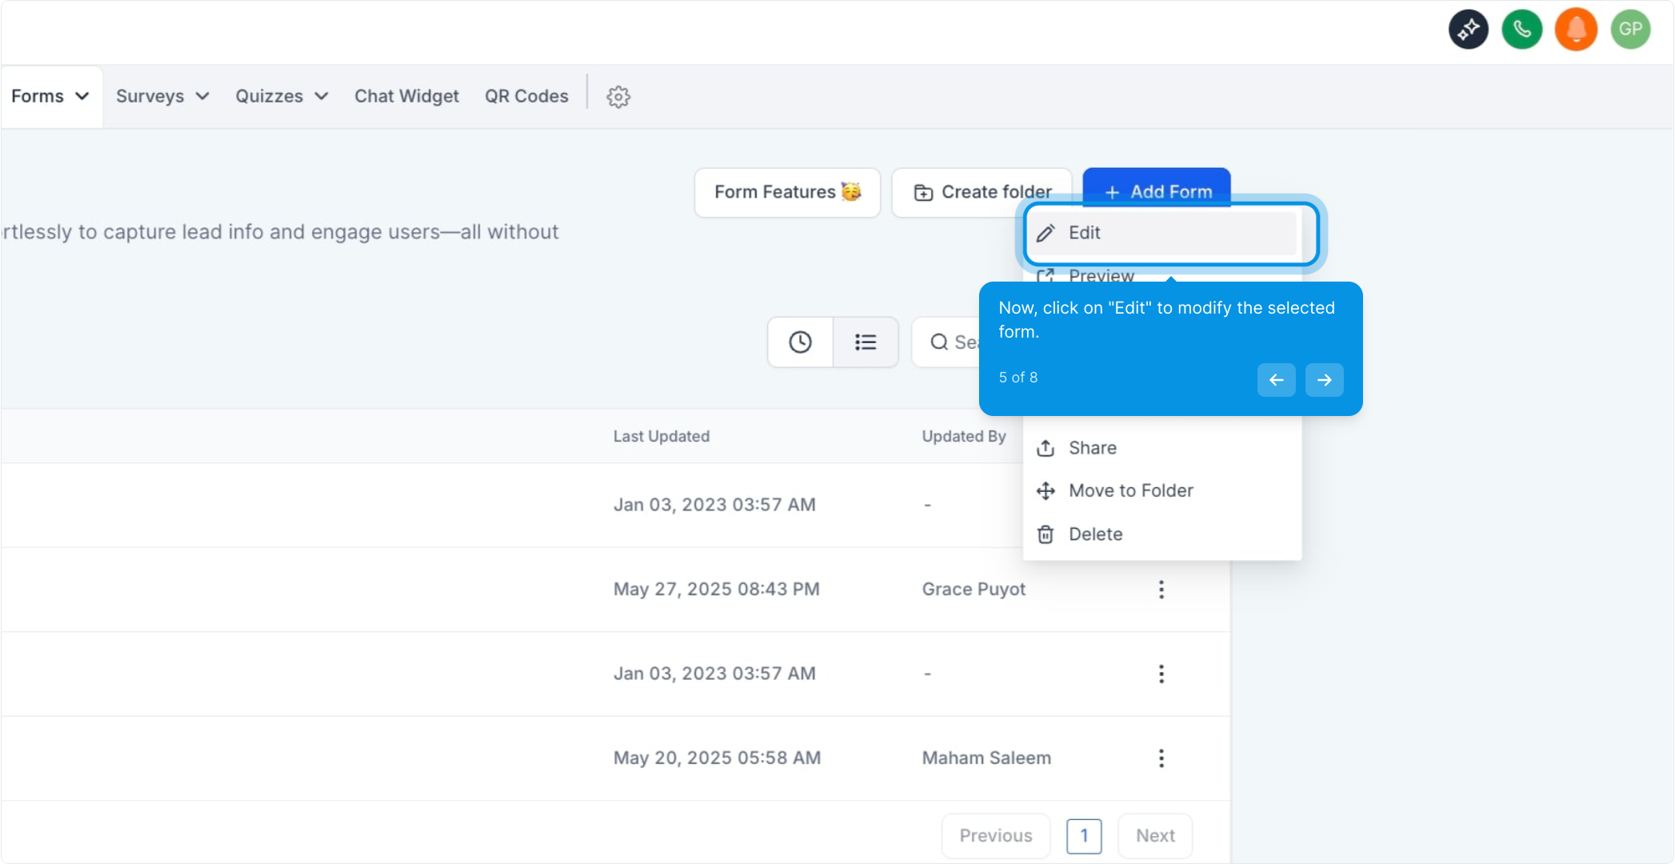
Task: Open options for Grace Puyot row
Action: tap(1161, 590)
